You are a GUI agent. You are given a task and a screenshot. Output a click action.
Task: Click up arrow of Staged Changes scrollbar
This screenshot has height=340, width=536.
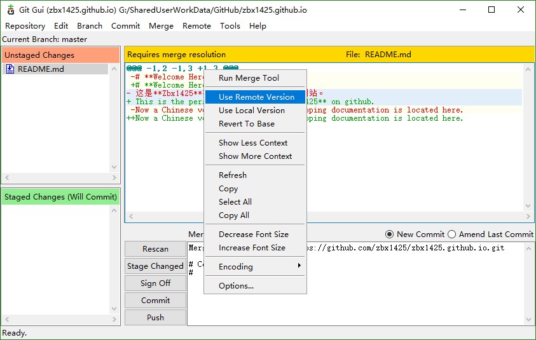(x=114, y=210)
